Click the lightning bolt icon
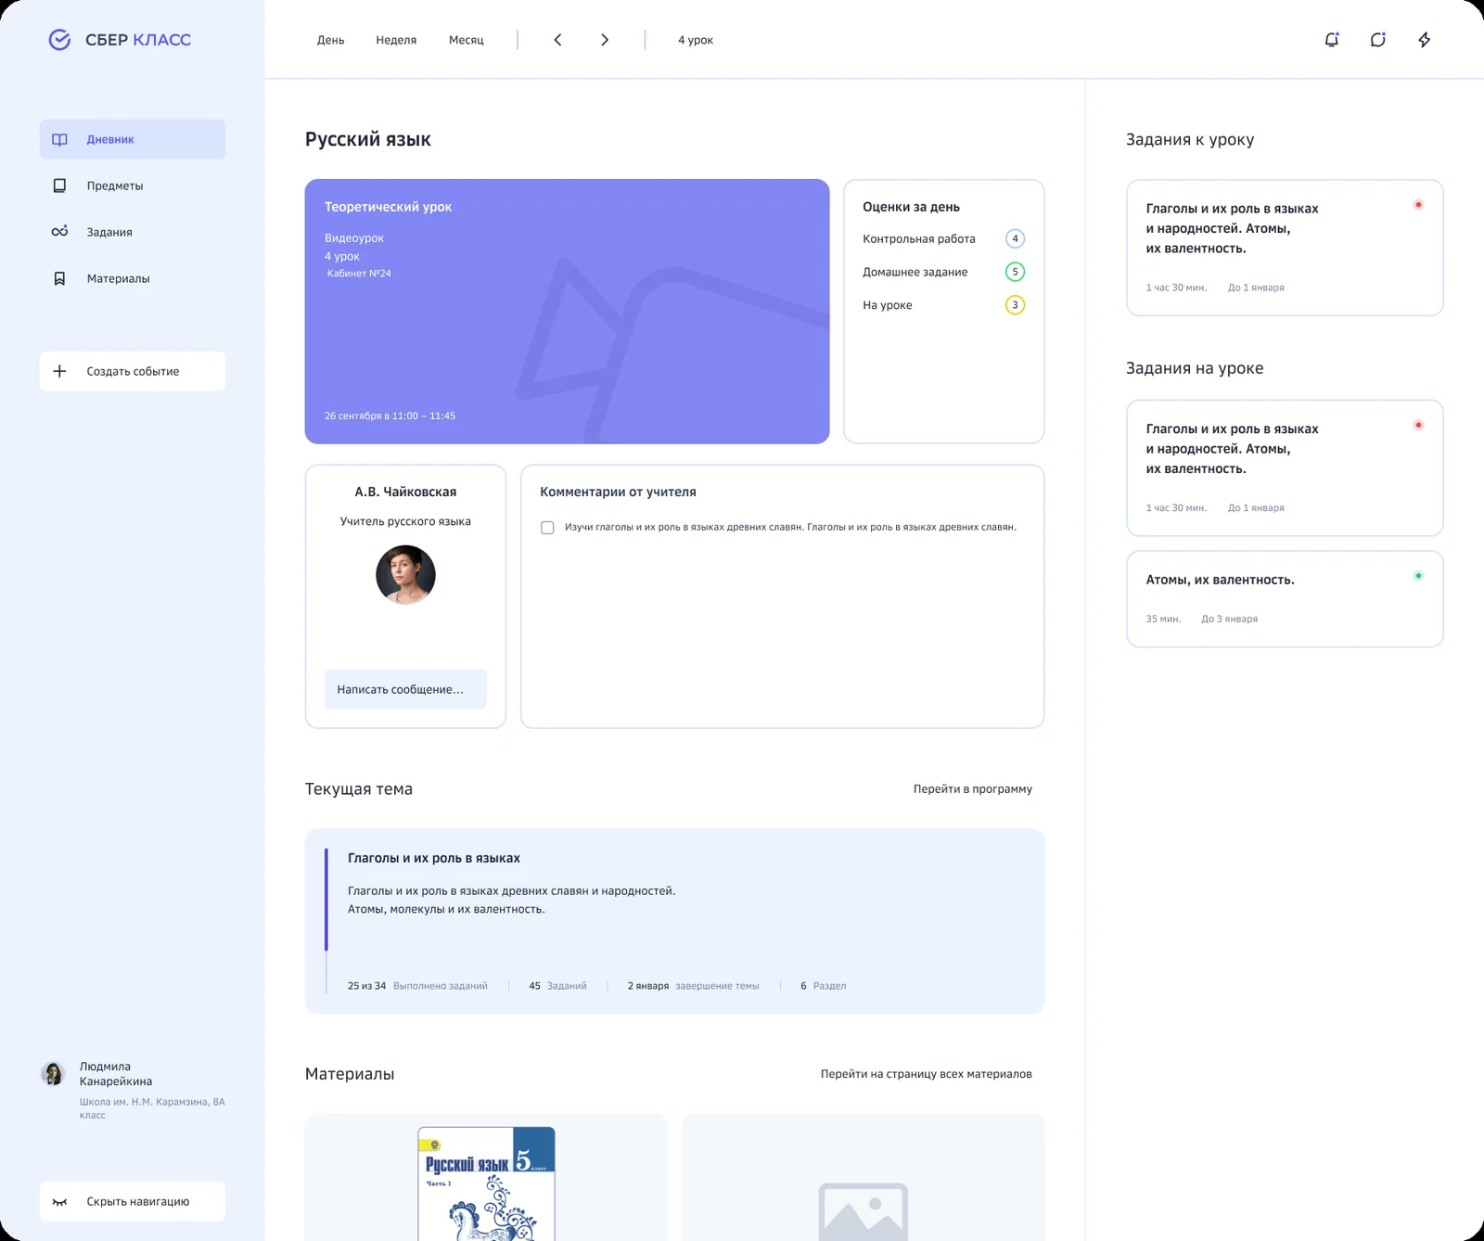1484x1241 pixels. tap(1425, 40)
